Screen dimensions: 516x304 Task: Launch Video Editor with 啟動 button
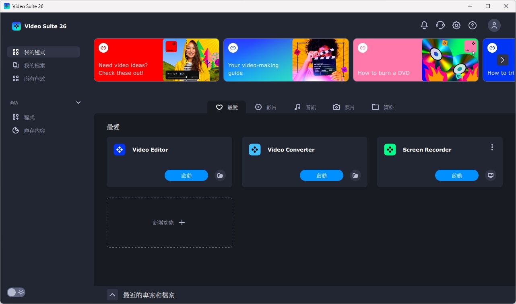(x=186, y=175)
